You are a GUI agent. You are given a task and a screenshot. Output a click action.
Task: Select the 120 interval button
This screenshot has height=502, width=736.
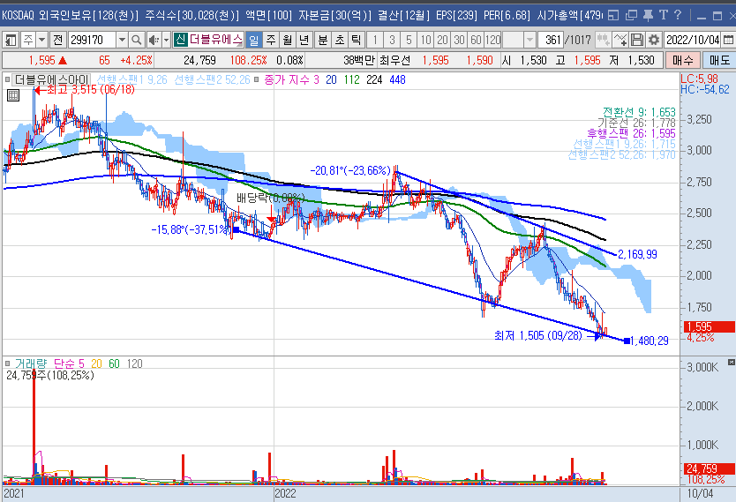tap(492, 40)
